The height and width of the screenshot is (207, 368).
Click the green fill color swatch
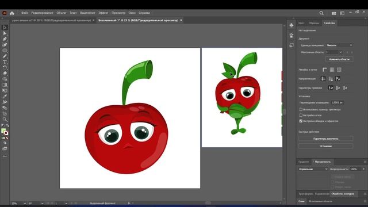point(3,131)
